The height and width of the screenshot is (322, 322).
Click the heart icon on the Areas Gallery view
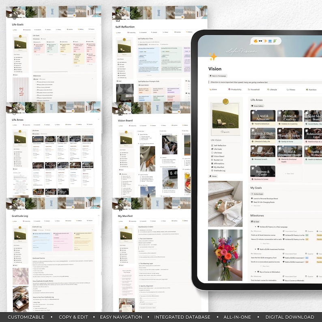tap(252, 106)
